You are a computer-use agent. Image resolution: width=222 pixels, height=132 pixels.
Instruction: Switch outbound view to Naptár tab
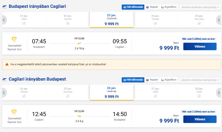152,7
